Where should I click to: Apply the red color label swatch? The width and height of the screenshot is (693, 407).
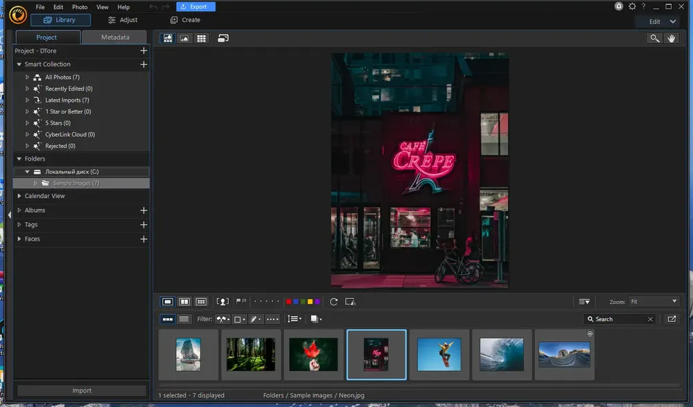(288, 302)
